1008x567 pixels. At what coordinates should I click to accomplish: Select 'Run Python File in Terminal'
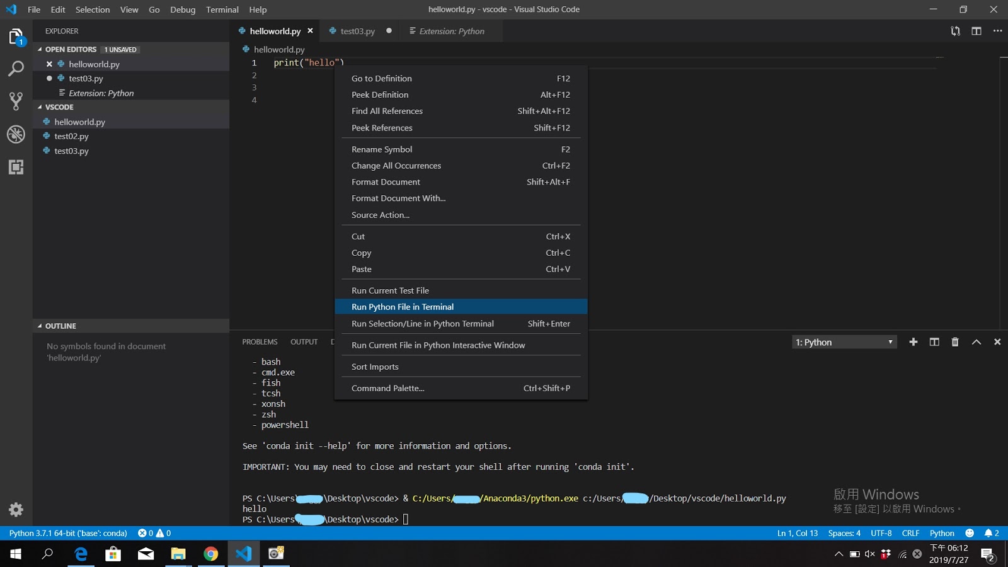403,307
